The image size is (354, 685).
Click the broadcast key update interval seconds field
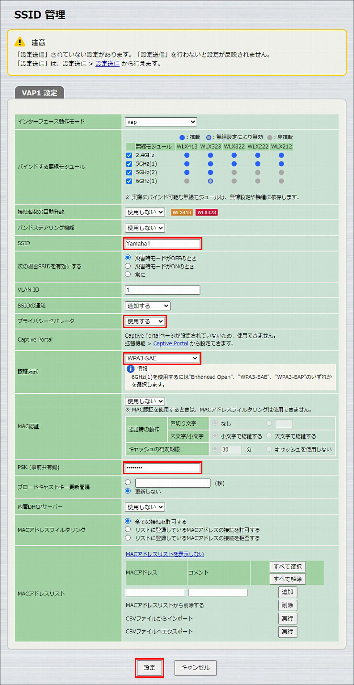(x=173, y=483)
